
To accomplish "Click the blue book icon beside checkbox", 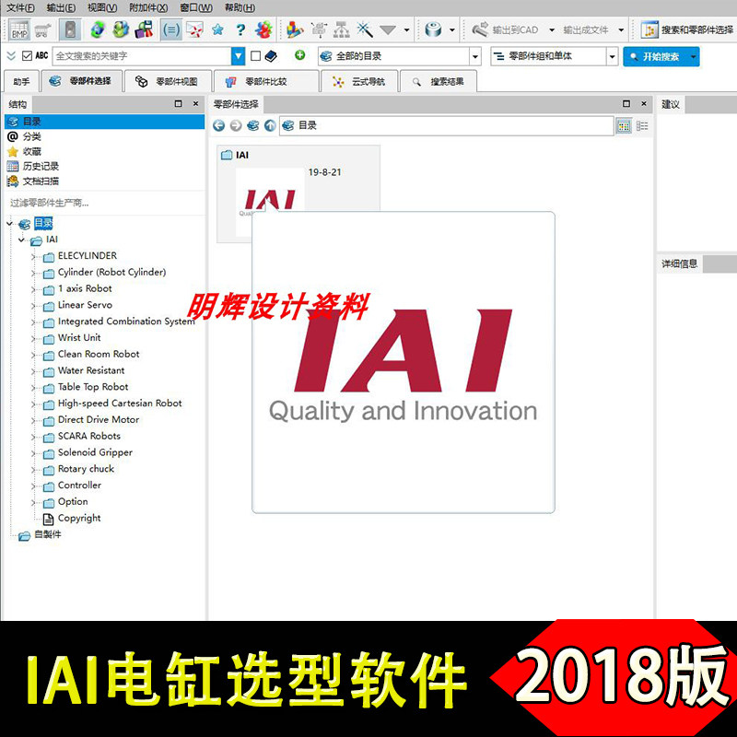I will [x=271, y=56].
